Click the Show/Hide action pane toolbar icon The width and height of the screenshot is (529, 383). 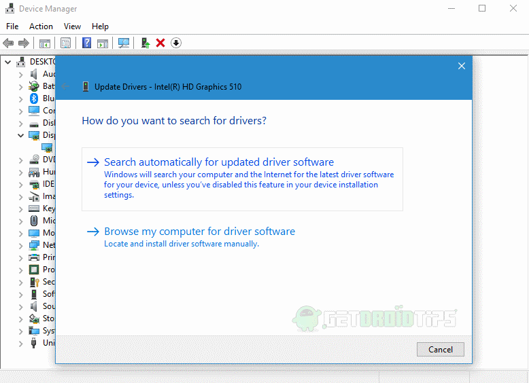(103, 43)
